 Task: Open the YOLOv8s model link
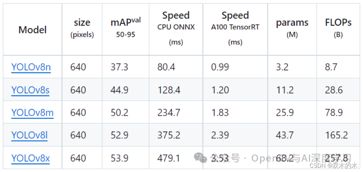coord(30,90)
